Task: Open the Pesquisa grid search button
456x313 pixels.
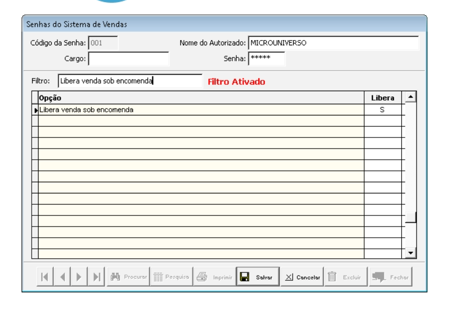Action: click(x=171, y=277)
